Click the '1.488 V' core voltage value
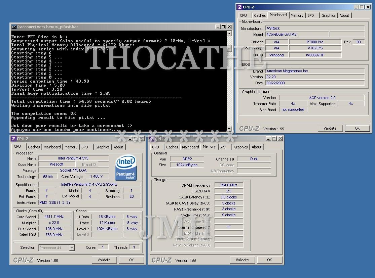 (x=97, y=176)
